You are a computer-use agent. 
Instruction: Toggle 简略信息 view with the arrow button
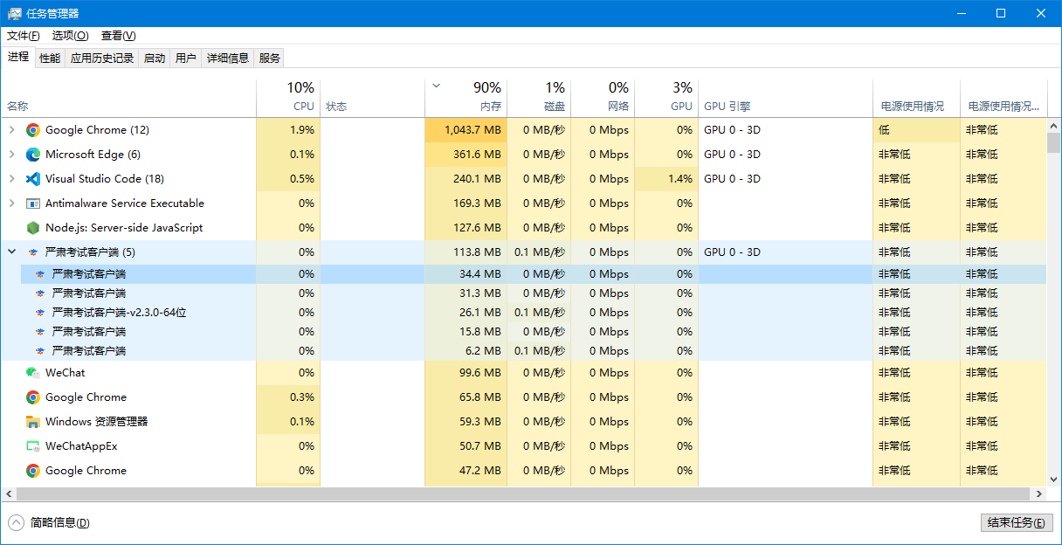pos(16,523)
